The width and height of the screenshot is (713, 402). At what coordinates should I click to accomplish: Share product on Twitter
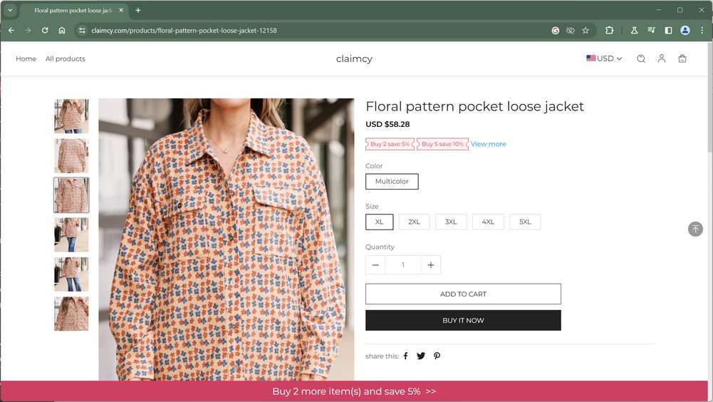421,356
